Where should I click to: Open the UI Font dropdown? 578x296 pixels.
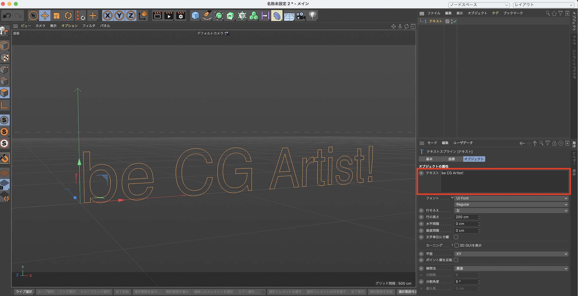pos(511,198)
